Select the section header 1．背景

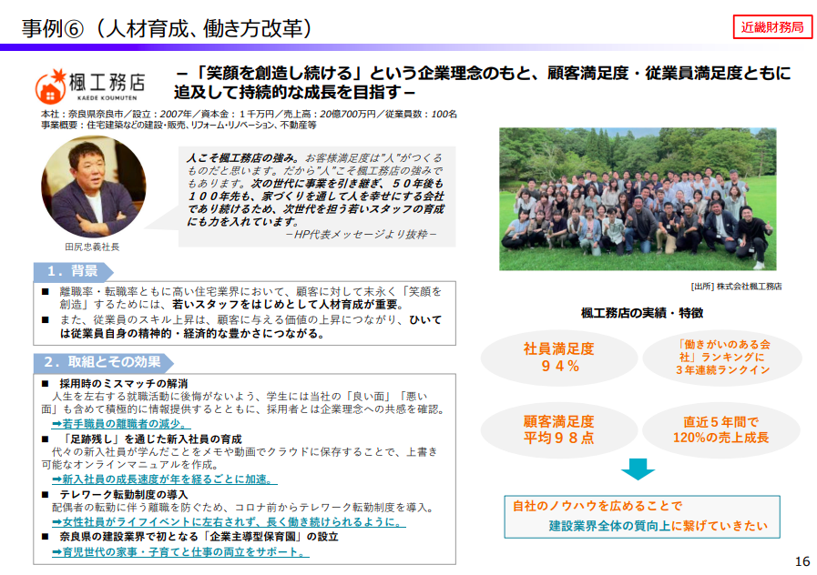point(73,271)
